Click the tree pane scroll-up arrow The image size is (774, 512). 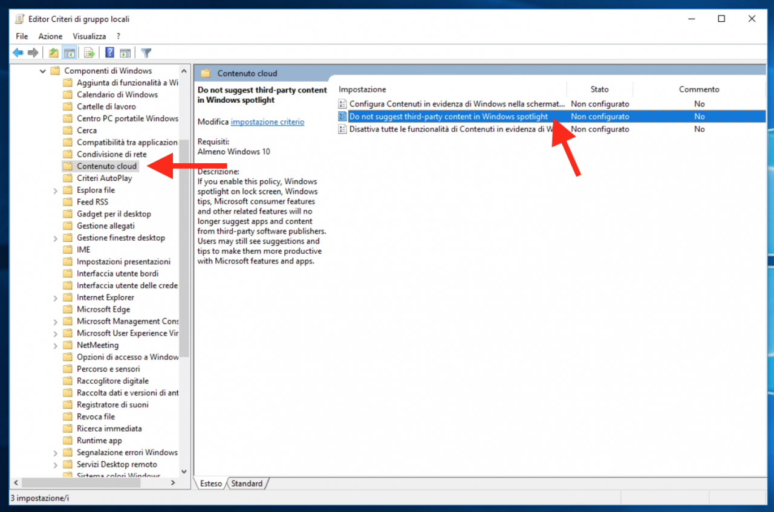coord(184,70)
